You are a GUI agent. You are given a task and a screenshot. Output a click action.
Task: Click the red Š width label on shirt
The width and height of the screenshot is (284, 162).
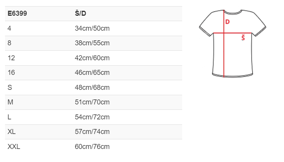click(243, 38)
